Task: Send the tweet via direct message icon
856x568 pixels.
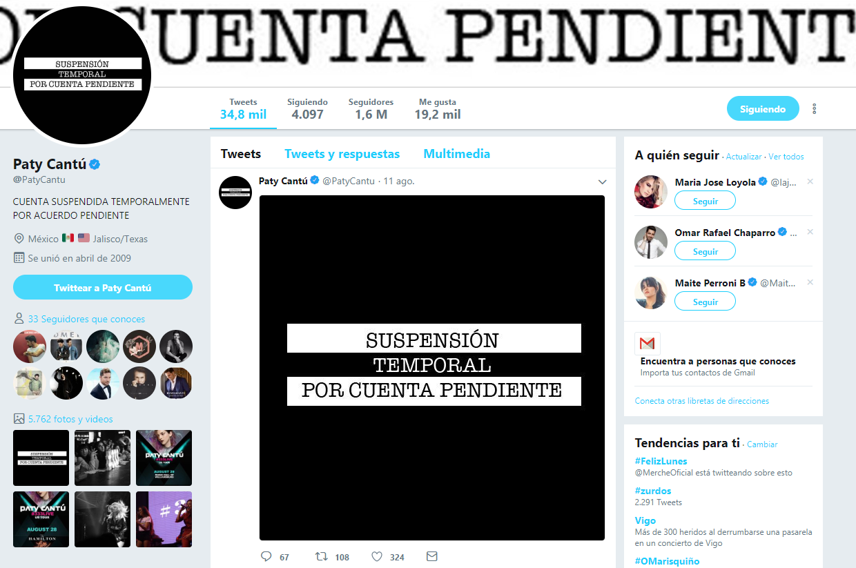Action: [x=432, y=556]
